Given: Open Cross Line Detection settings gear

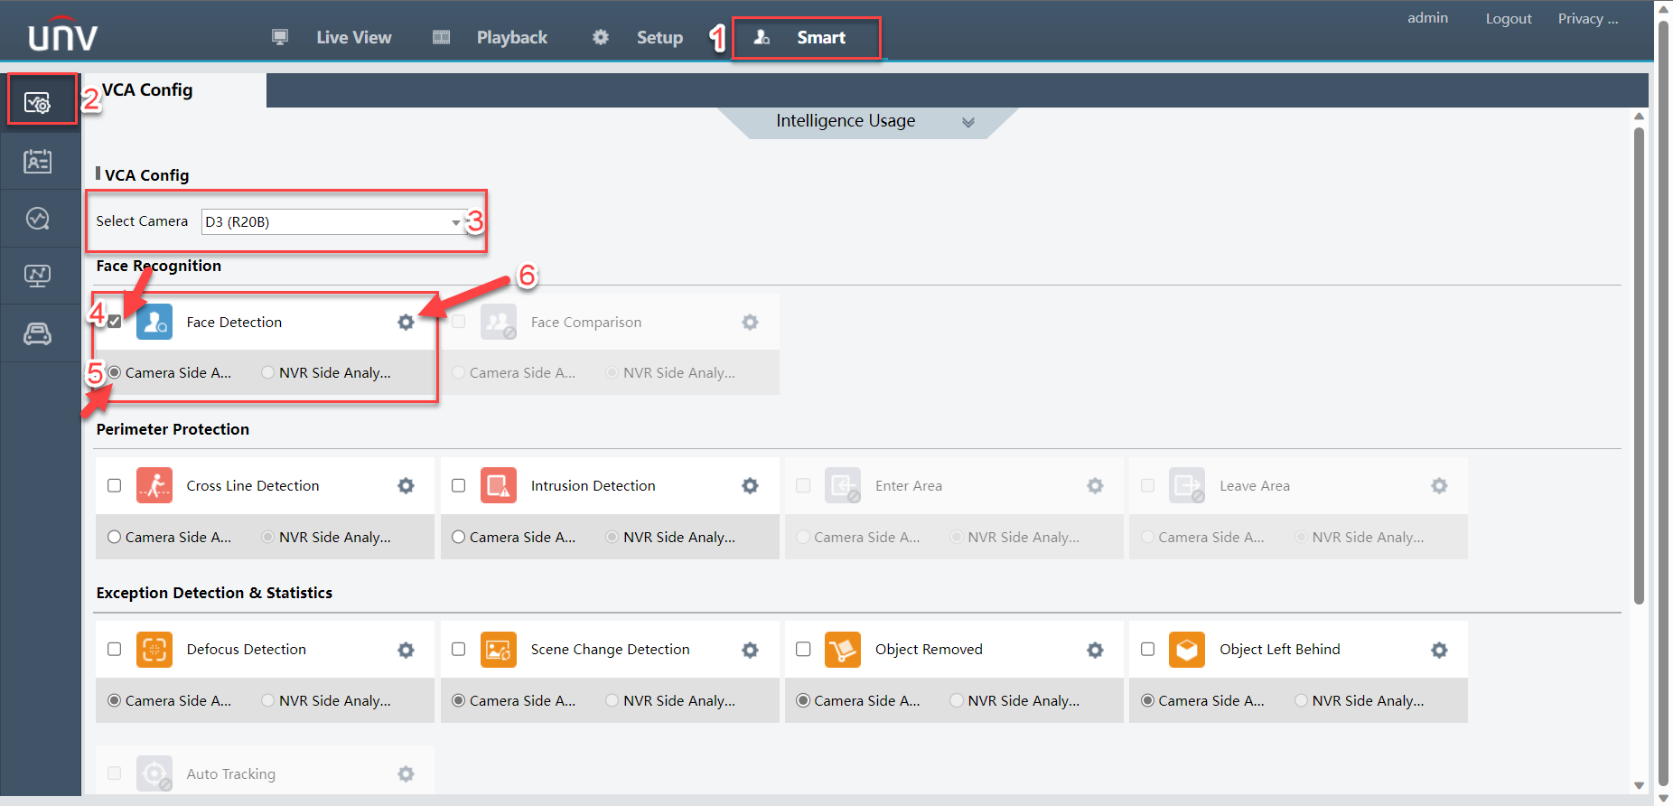Looking at the screenshot, I should pos(406,486).
